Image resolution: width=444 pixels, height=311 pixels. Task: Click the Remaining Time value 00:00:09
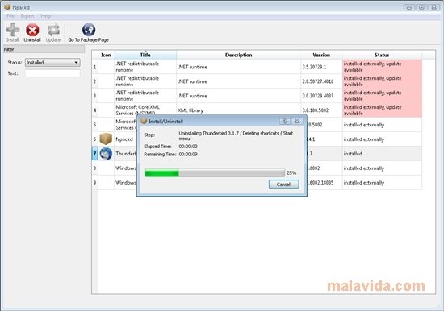[x=188, y=155]
